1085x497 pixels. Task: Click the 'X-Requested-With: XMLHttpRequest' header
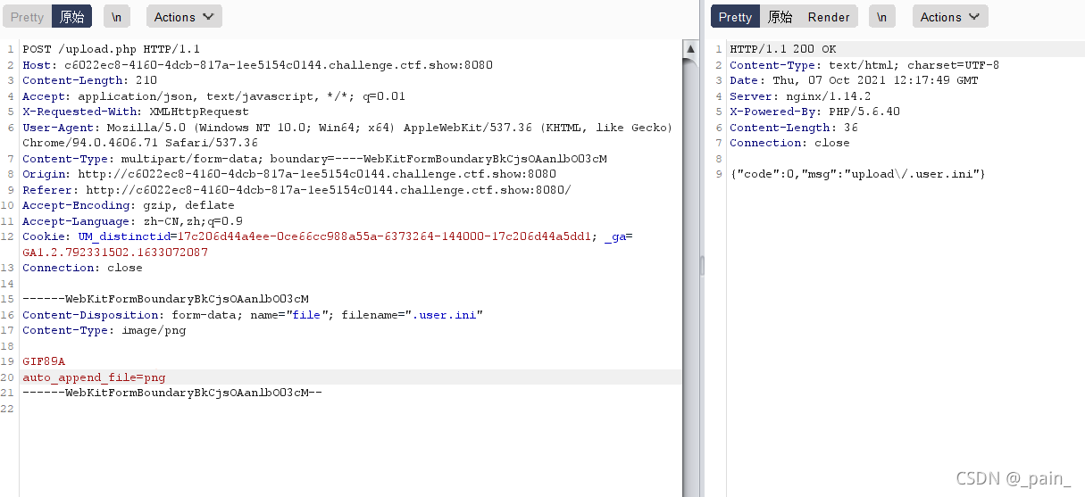pos(136,112)
